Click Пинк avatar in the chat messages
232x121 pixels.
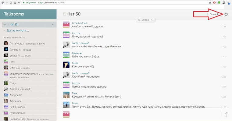(66, 95)
